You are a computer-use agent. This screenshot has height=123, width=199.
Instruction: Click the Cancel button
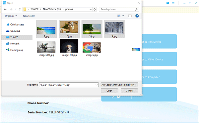pyautogui.click(x=129, y=91)
